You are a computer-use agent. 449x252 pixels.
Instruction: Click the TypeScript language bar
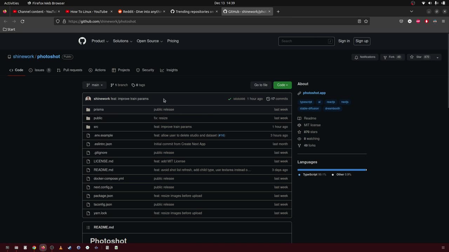tap(331, 170)
